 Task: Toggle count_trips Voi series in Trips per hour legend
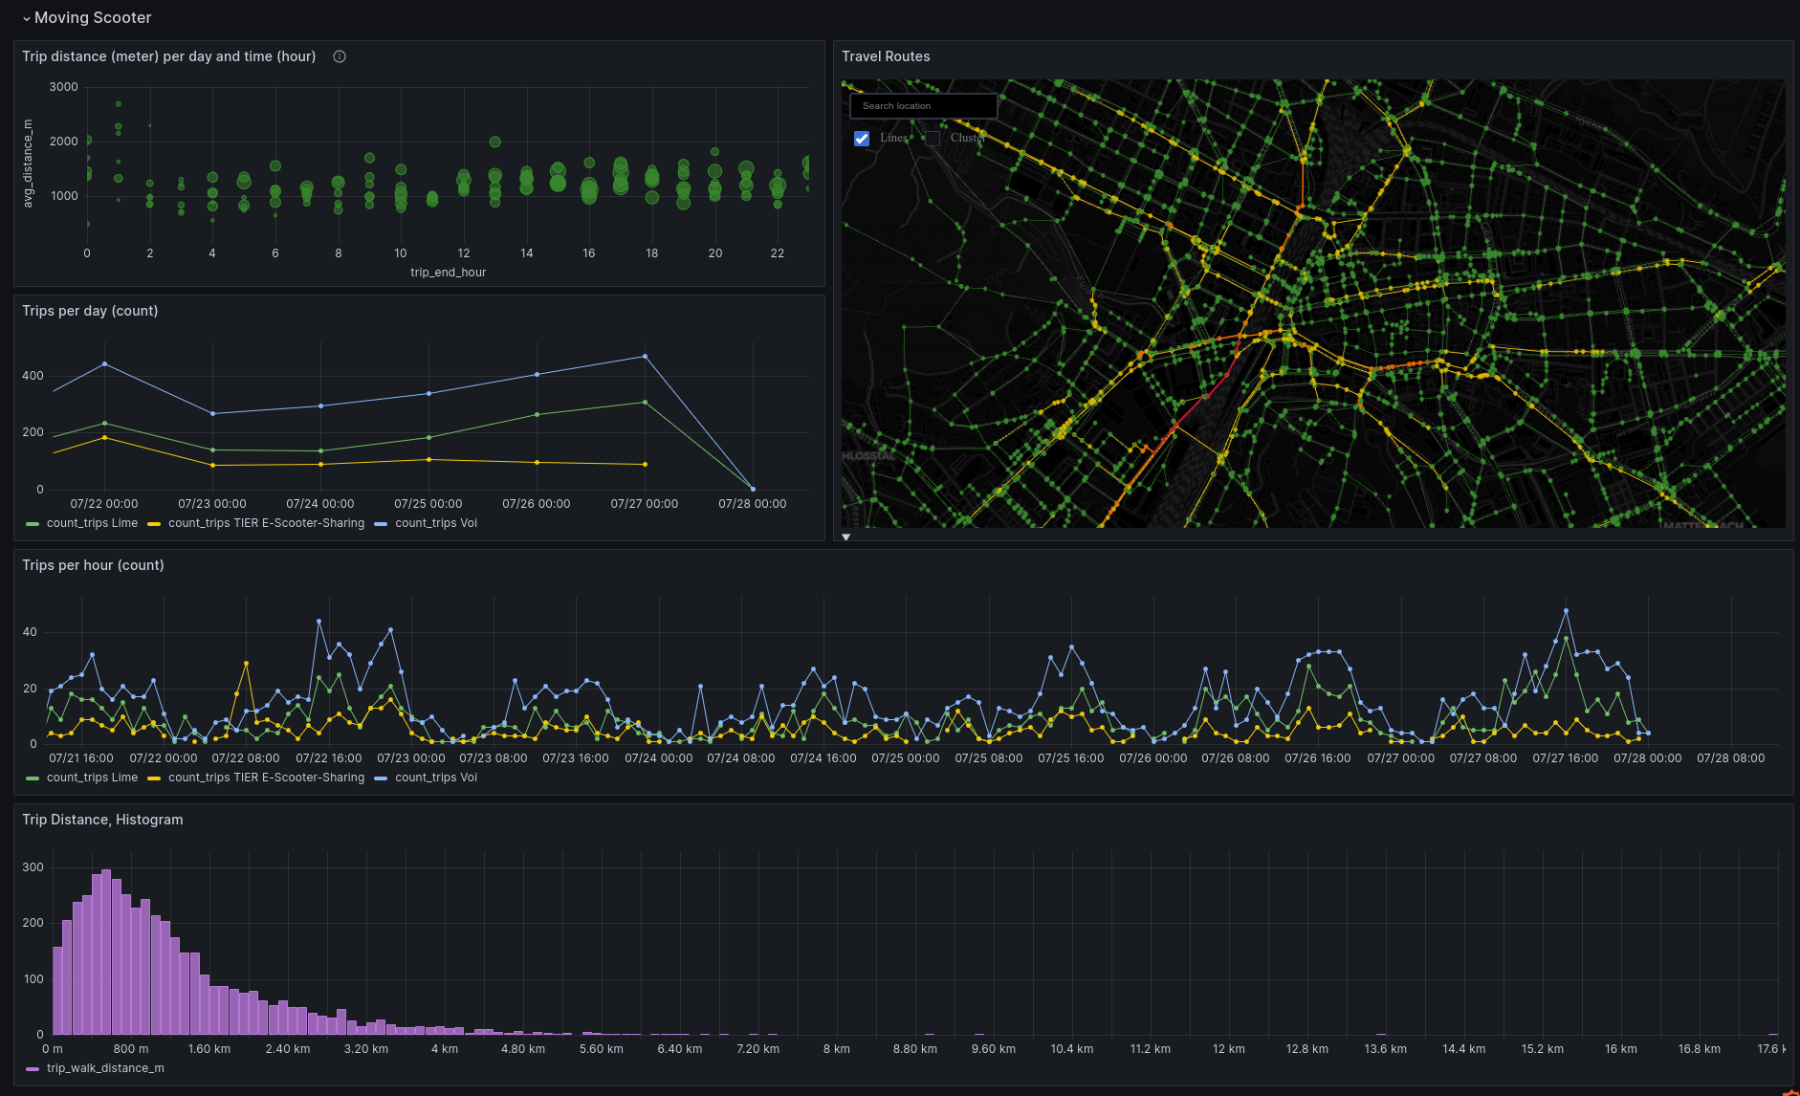pyautogui.click(x=436, y=778)
